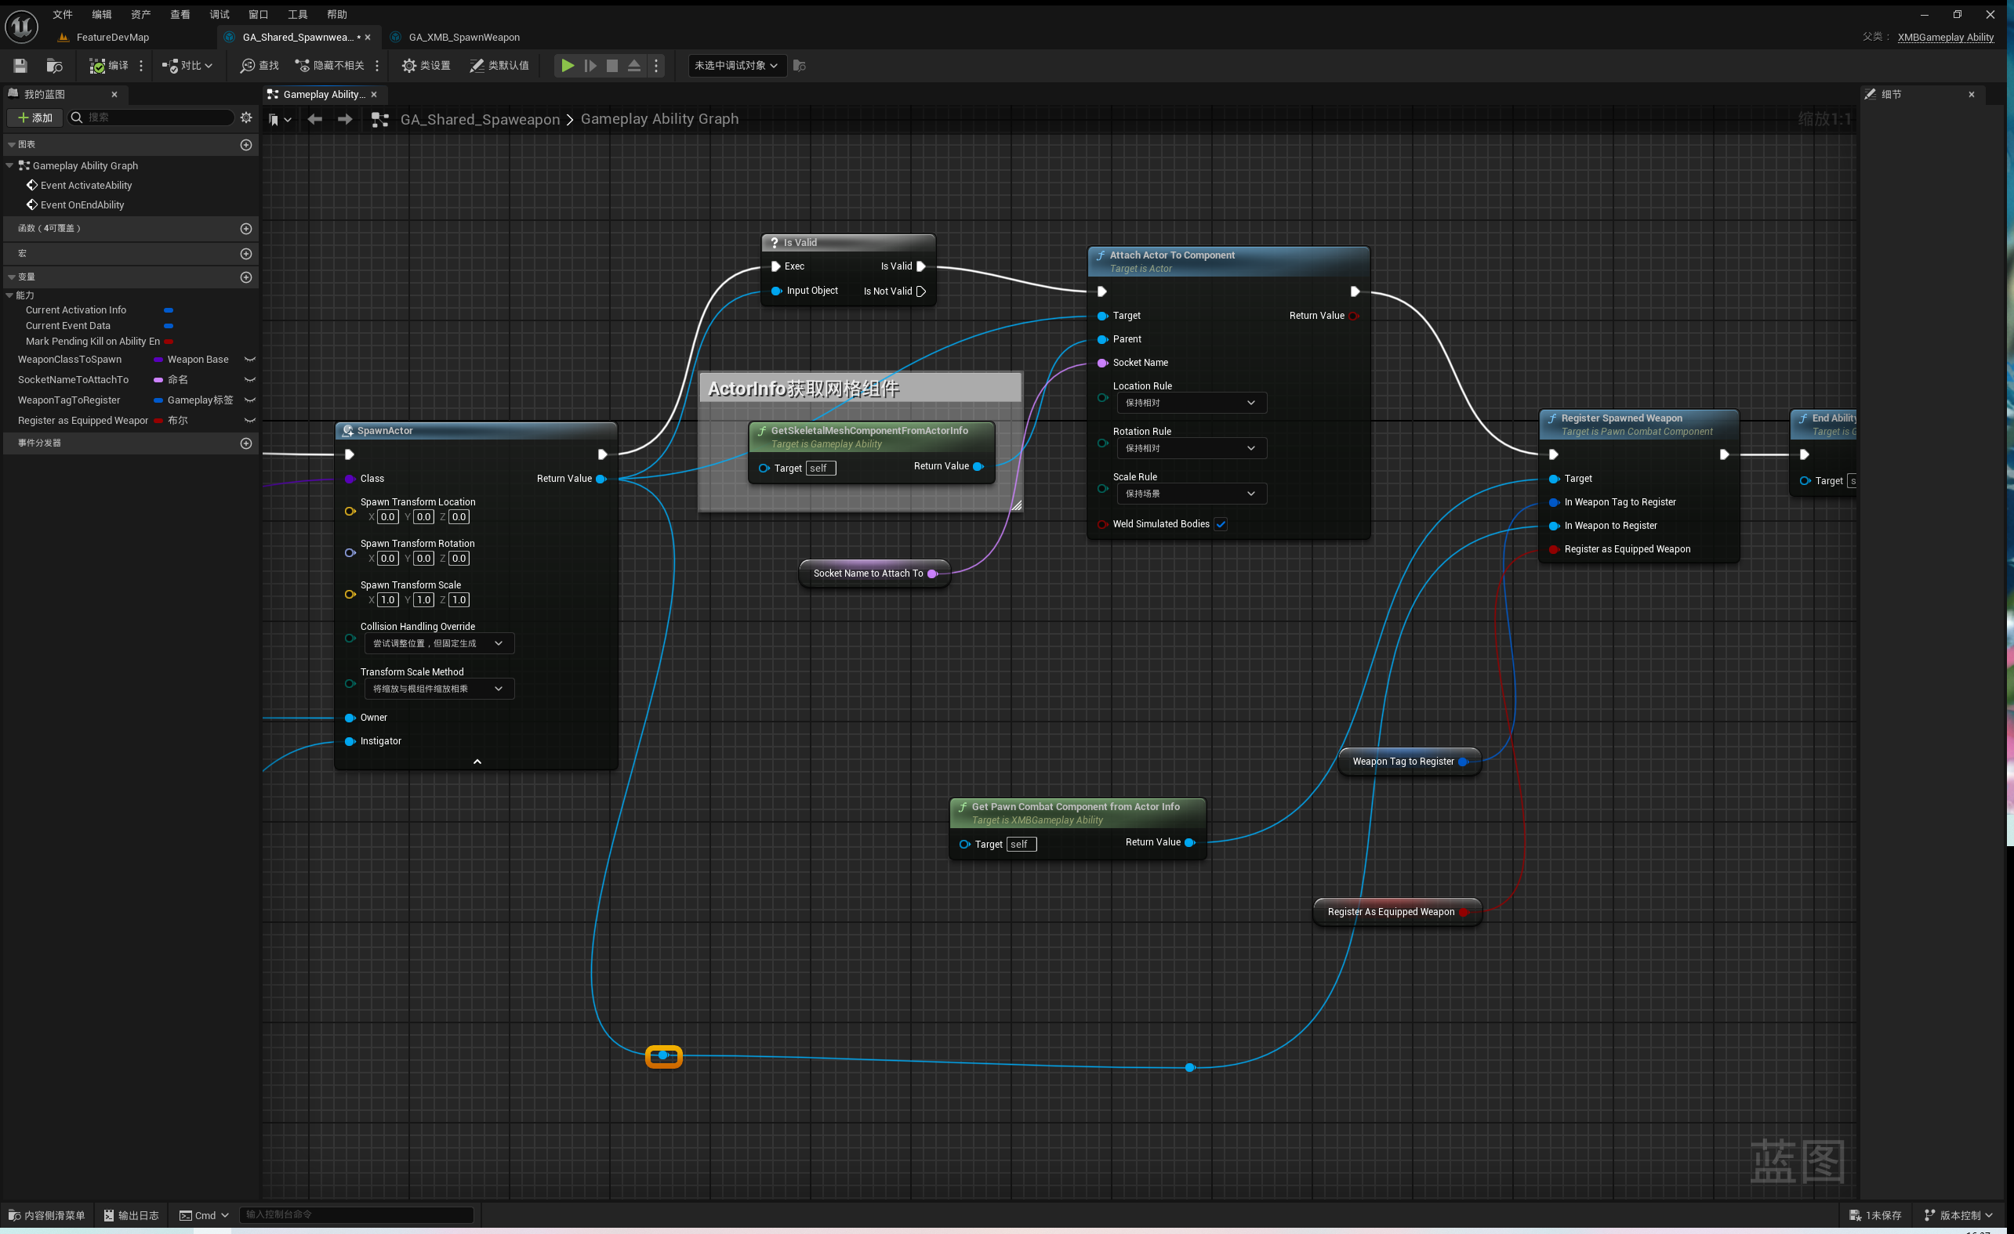2014x1234 pixels.
Task: Toggle Weld Simulated Bodies checkbox
Action: pos(1221,524)
